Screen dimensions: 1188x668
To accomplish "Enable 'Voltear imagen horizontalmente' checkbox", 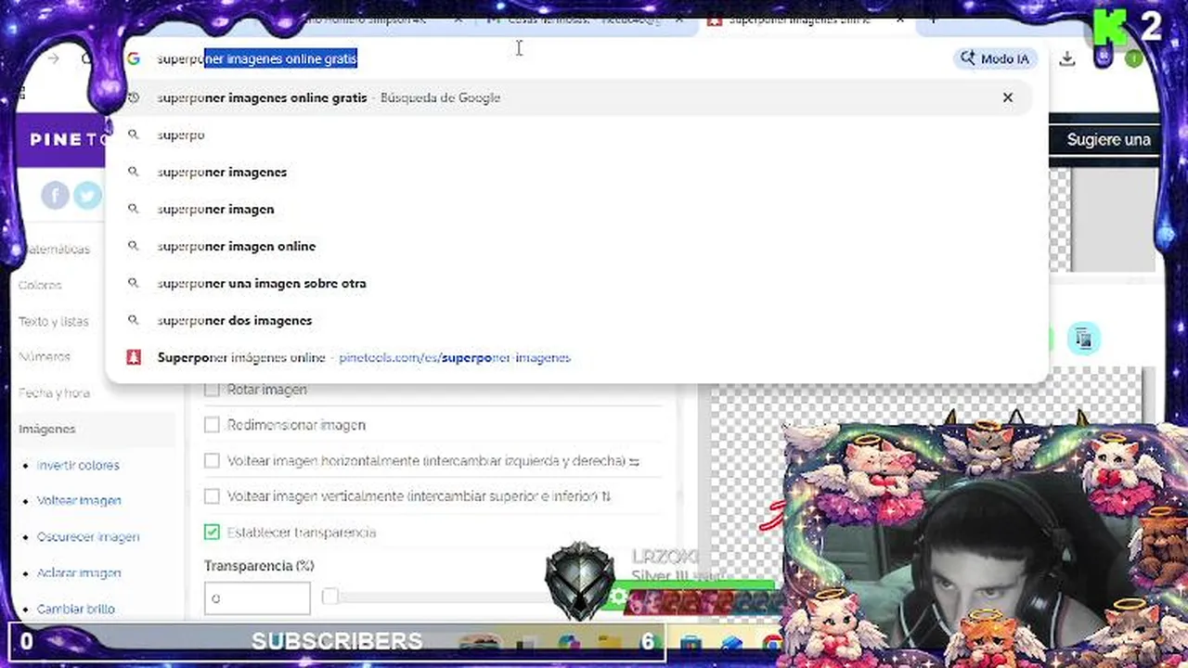I will tap(212, 460).
